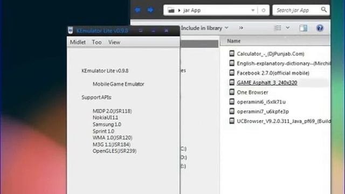Select the One Browser file
Screen dimensions: 345x194
(x=252, y=92)
